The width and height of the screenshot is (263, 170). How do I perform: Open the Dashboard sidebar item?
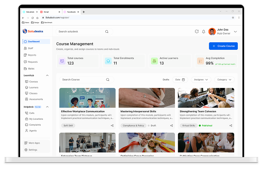point(36,41)
